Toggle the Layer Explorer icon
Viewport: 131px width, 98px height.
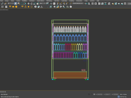tap(96, 4)
